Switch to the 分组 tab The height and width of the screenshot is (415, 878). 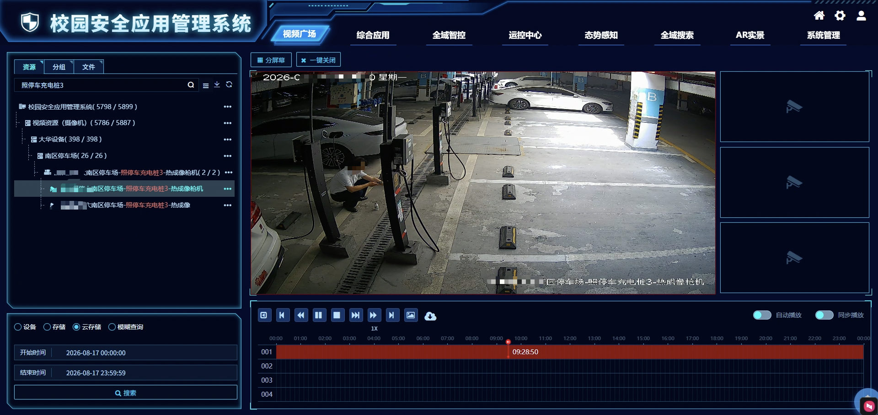[59, 67]
